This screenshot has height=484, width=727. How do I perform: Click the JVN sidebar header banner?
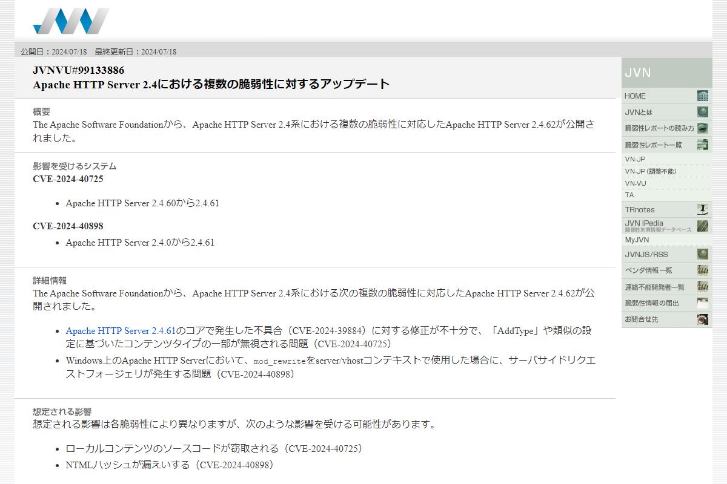point(666,73)
